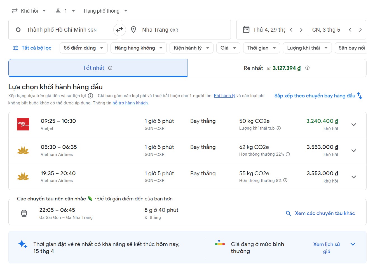Click the sort arrows icon
The height and width of the screenshot is (269, 373).
point(360,96)
